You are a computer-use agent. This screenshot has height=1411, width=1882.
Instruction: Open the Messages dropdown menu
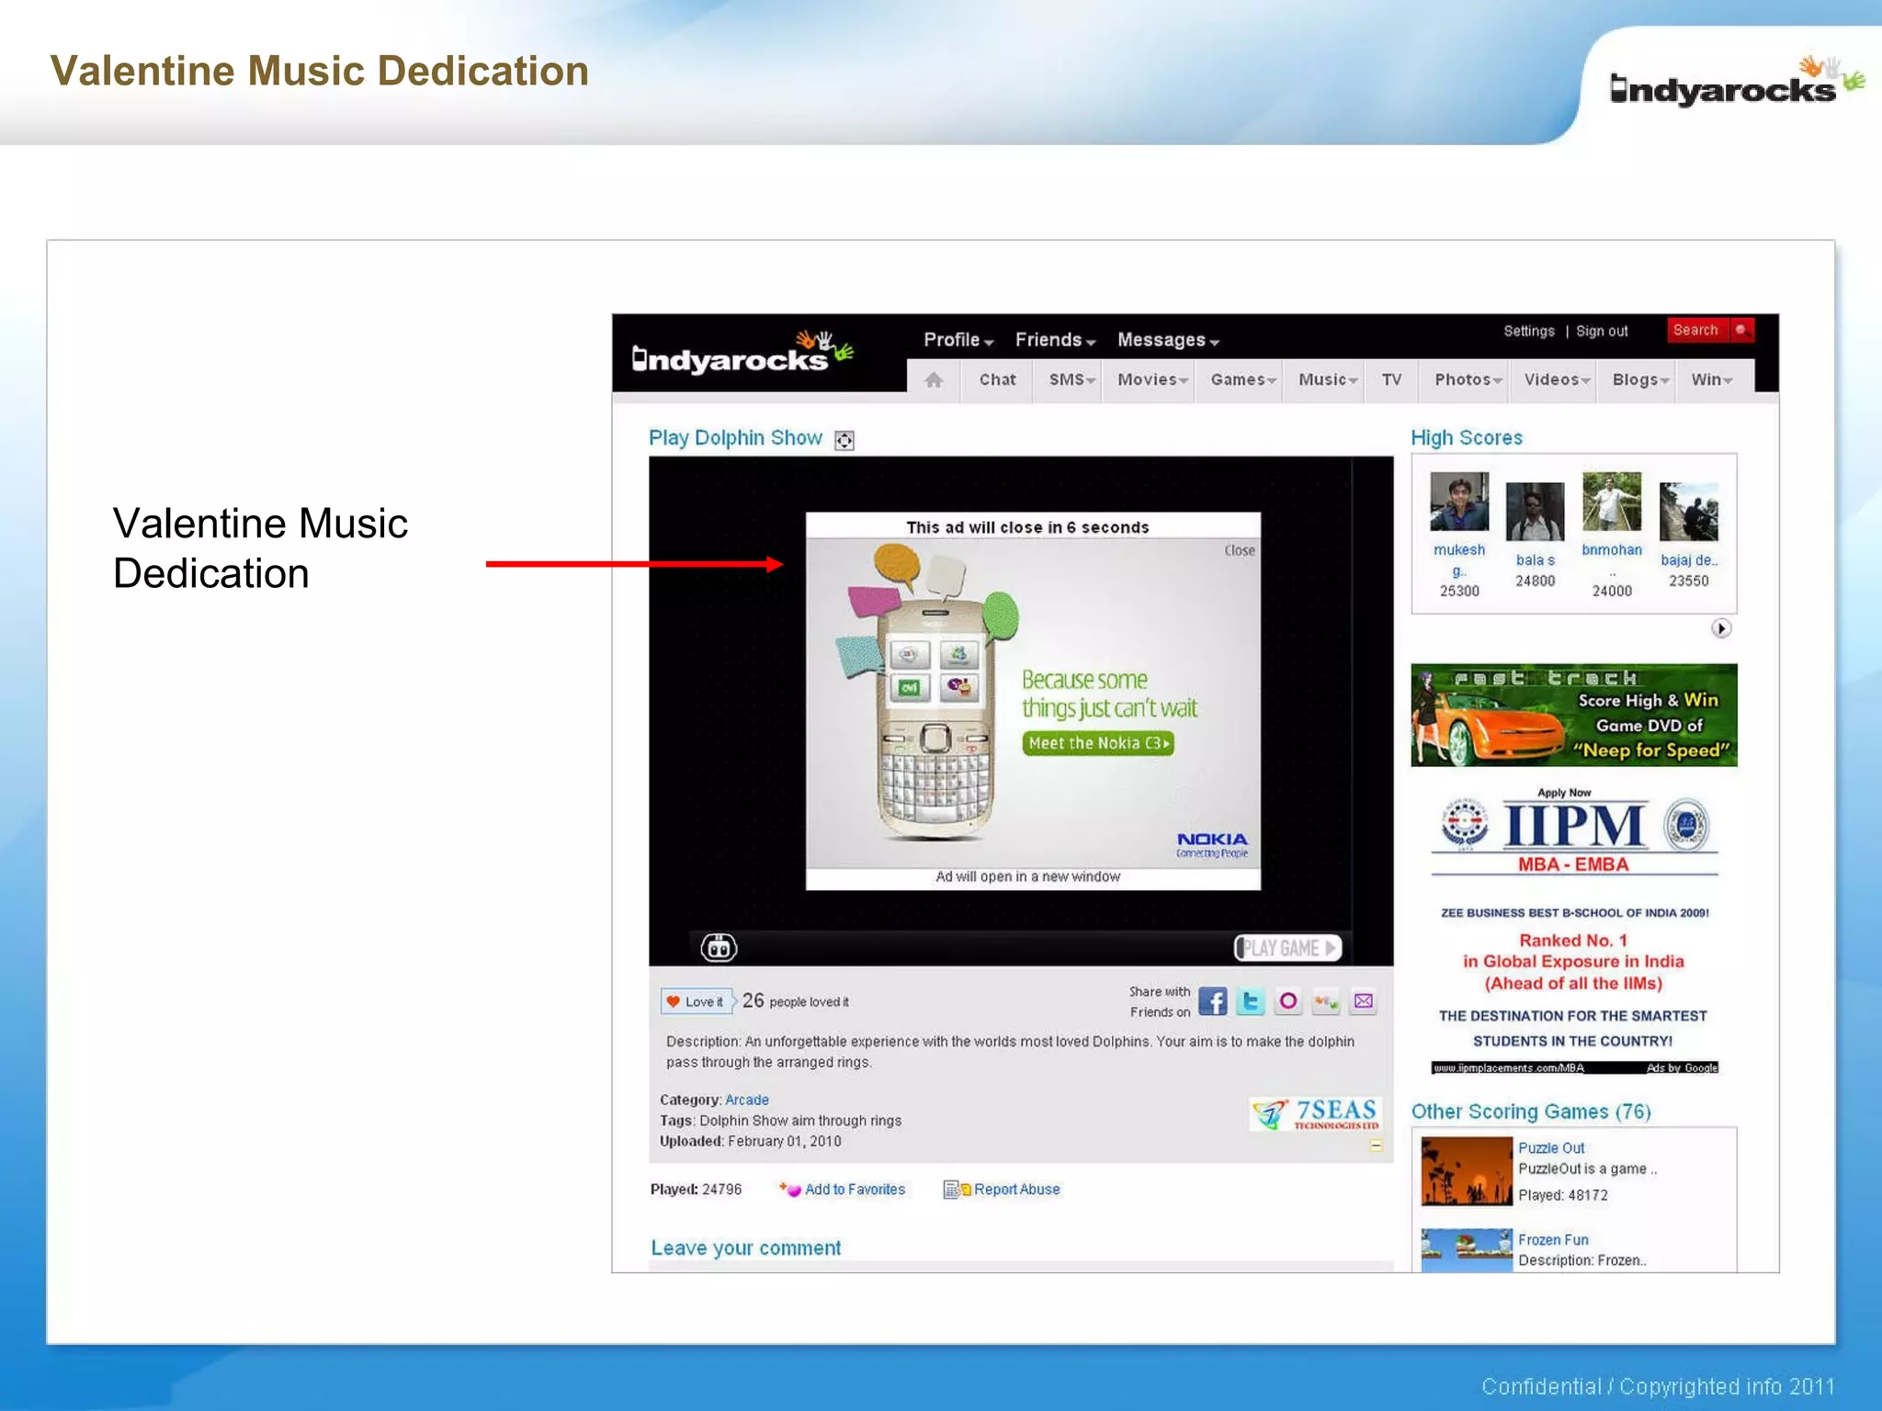(x=1168, y=340)
